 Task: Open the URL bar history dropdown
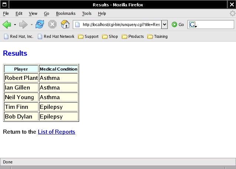point(165,25)
